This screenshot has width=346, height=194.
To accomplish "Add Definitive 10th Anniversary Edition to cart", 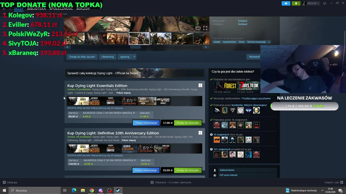I will tap(188, 170).
